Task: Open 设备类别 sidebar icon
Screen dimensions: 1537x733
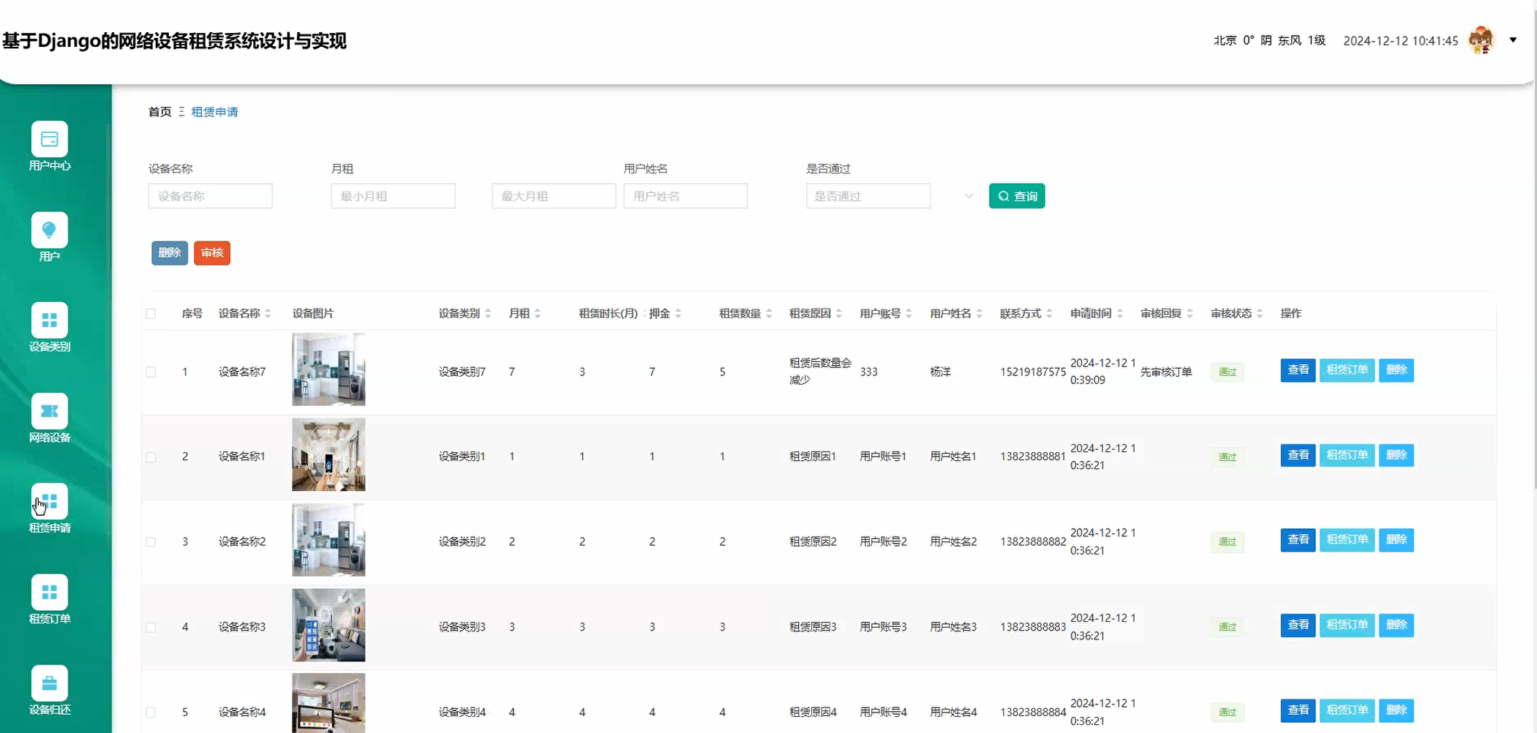Action: point(50,320)
